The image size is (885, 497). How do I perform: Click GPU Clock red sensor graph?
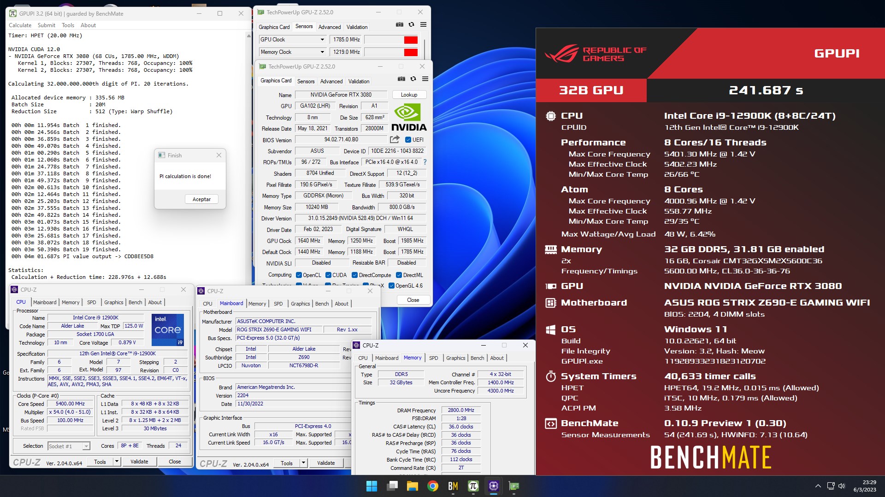(x=411, y=40)
